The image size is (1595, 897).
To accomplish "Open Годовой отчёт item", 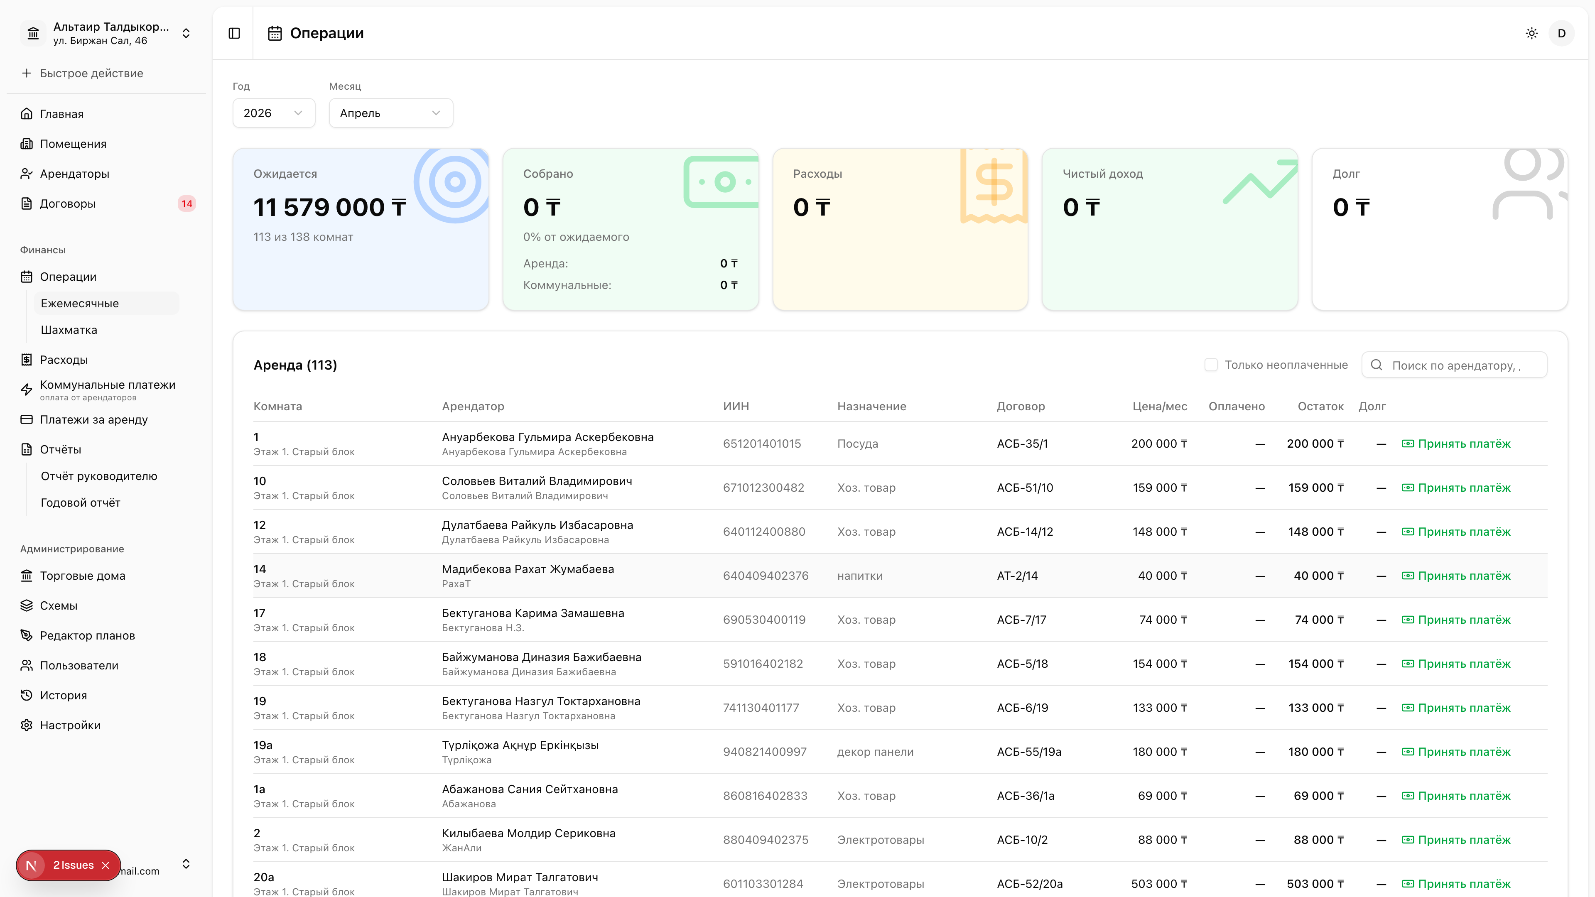I will pyautogui.click(x=106, y=502).
